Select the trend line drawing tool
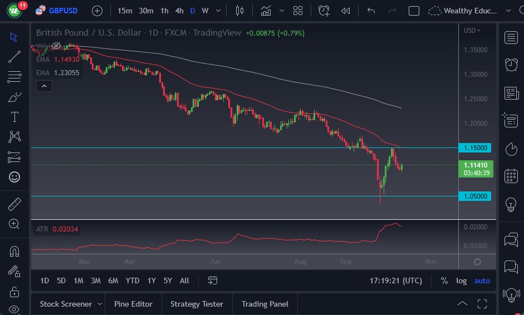The height and width of the screenshot is (315, 524). [14, 57]
